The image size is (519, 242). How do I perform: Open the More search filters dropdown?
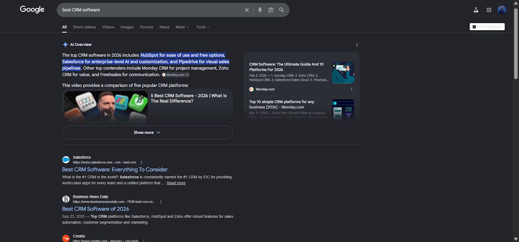point(182,27)
